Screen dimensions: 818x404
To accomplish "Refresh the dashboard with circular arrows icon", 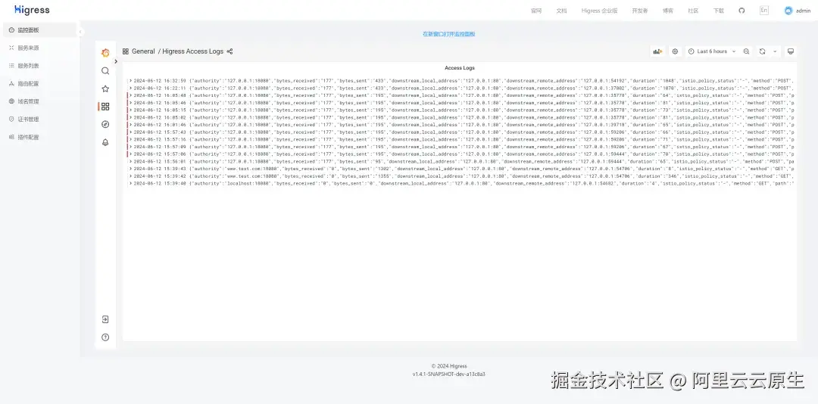I will click(x=762, y=51).
